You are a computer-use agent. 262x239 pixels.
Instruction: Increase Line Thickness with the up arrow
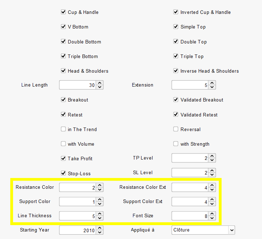(100, 214)
